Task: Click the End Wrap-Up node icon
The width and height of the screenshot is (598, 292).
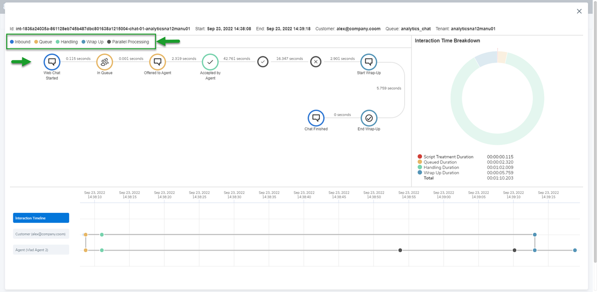Action: click(369, 118)
